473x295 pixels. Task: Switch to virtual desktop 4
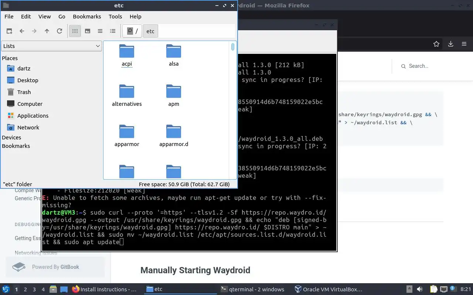pyautogui.click(x=43, y=289)
